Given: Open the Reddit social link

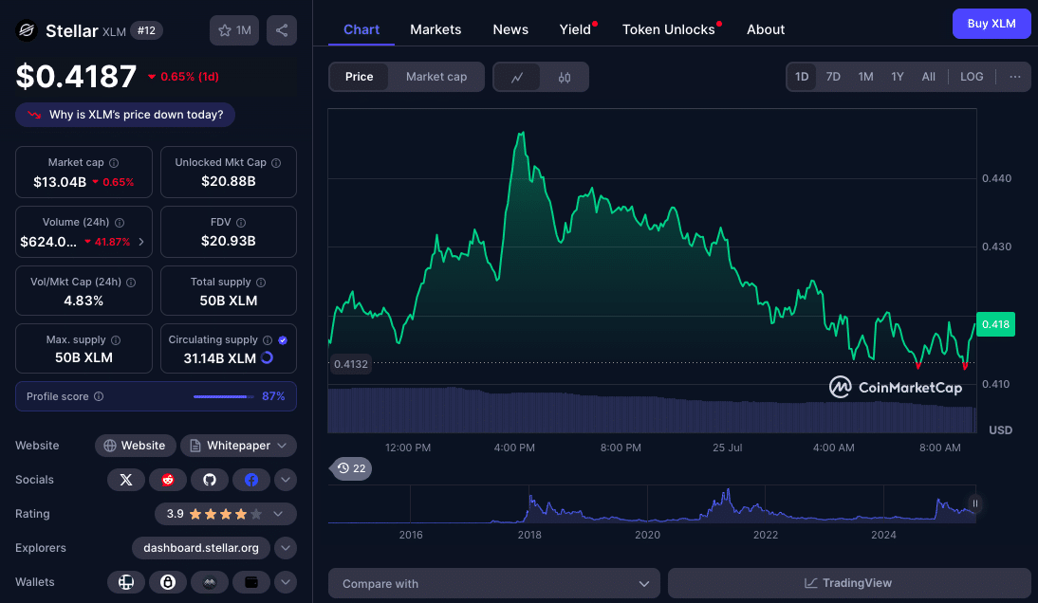Looking at the screenshot, I should pos(168,480).
